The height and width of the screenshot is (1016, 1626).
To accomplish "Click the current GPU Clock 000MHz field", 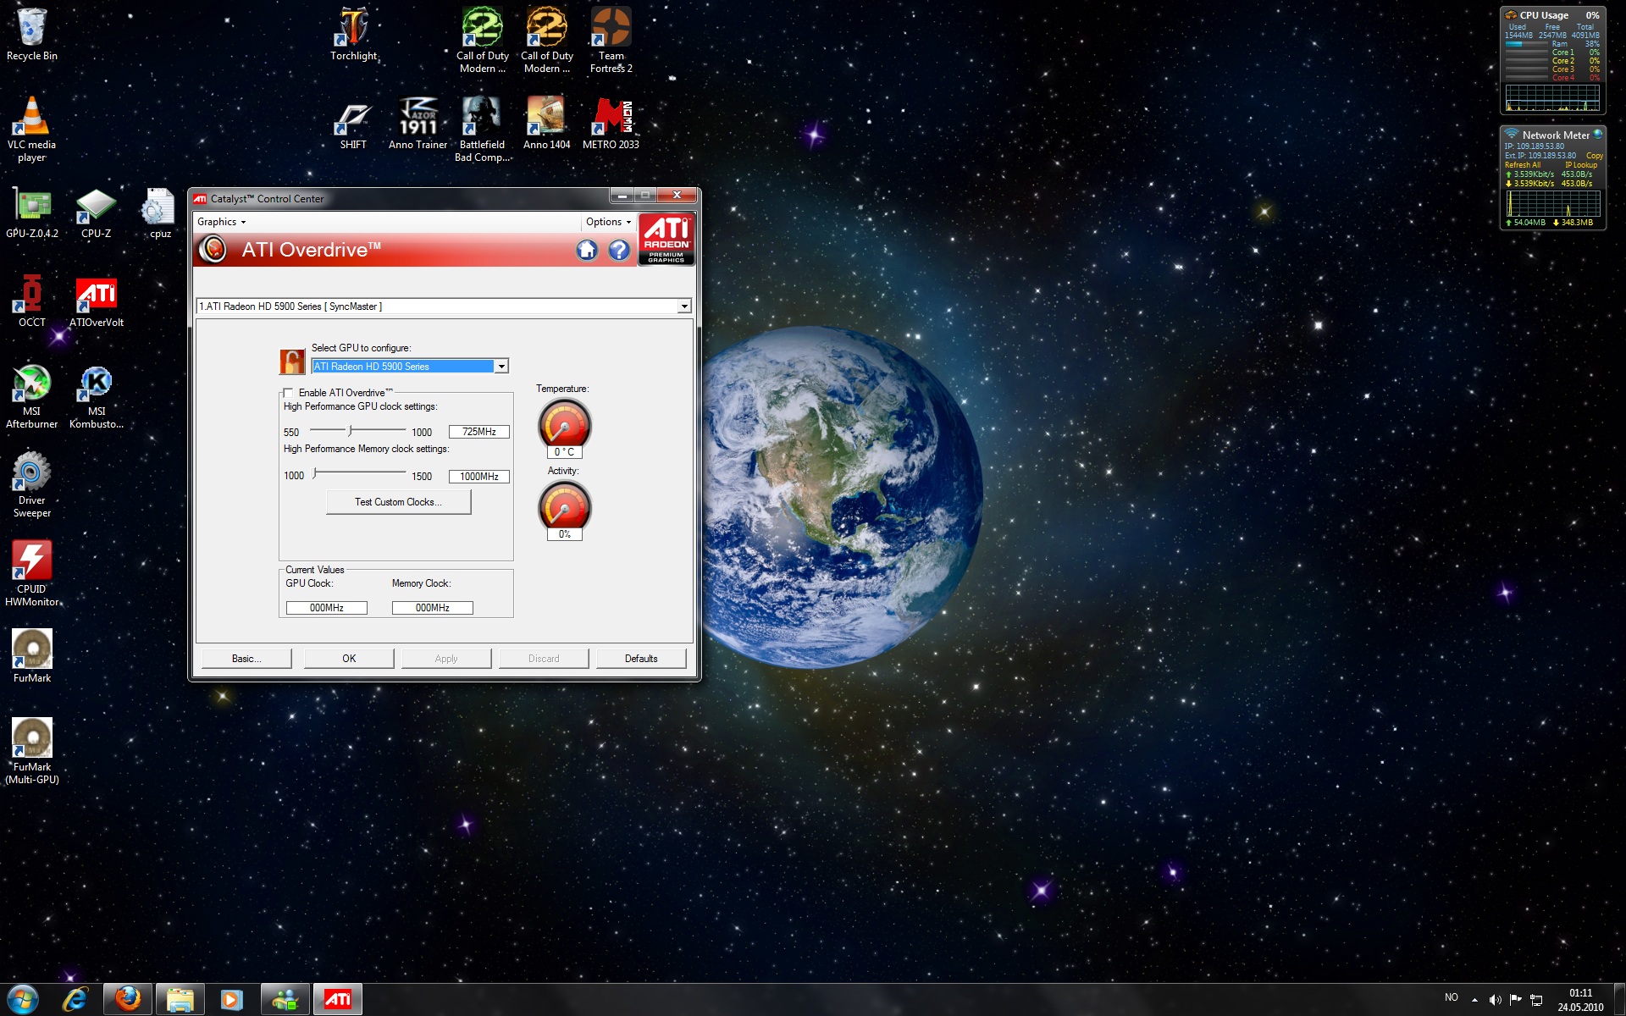I will pyautogui.click(x=327, y=608).
